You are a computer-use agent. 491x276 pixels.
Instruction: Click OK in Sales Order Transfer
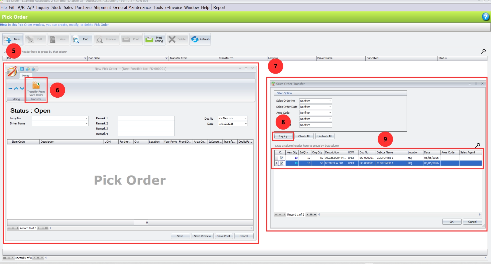(x=452, y=222)
